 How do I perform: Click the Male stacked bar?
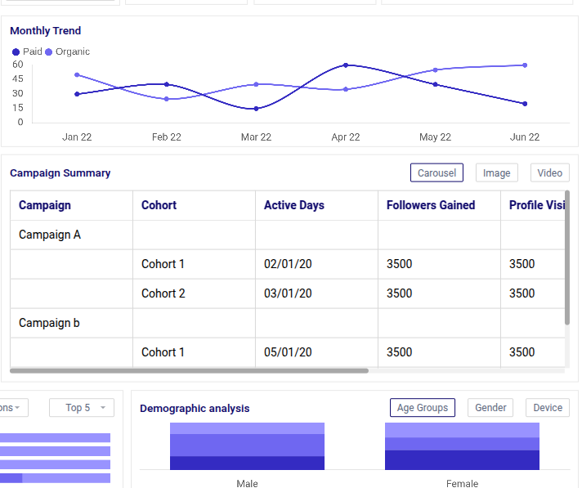247,446
